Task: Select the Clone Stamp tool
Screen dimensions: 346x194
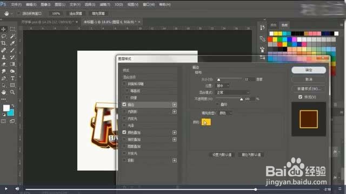Action: pos(4,57)
